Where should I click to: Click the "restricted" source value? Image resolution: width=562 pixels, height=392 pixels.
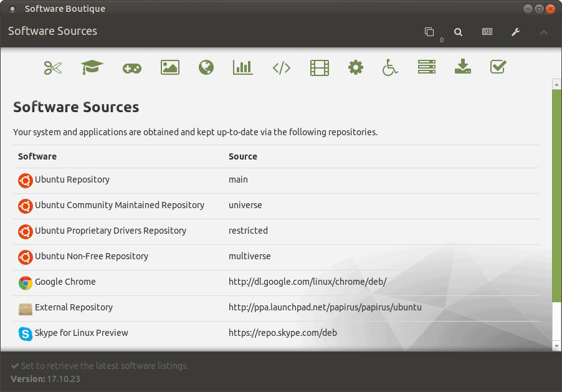pos(248,230)
